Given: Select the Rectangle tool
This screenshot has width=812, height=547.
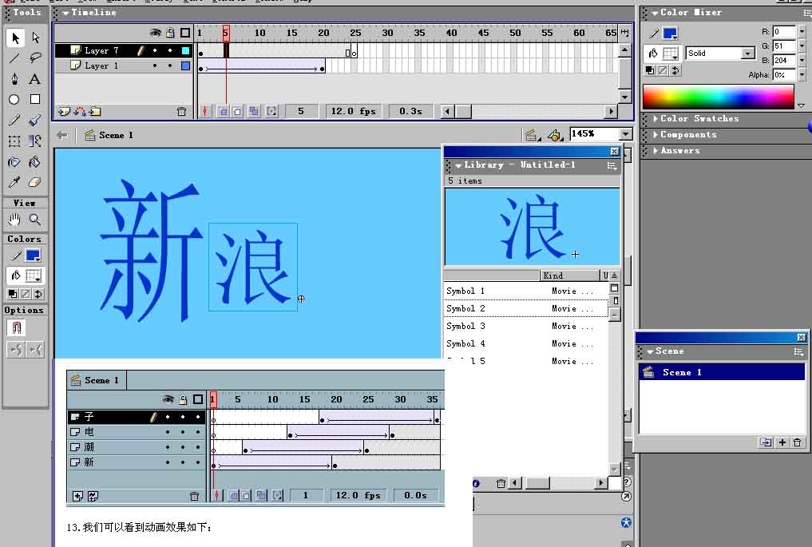Looking at the screenshot, I should (x=35, y=100).
